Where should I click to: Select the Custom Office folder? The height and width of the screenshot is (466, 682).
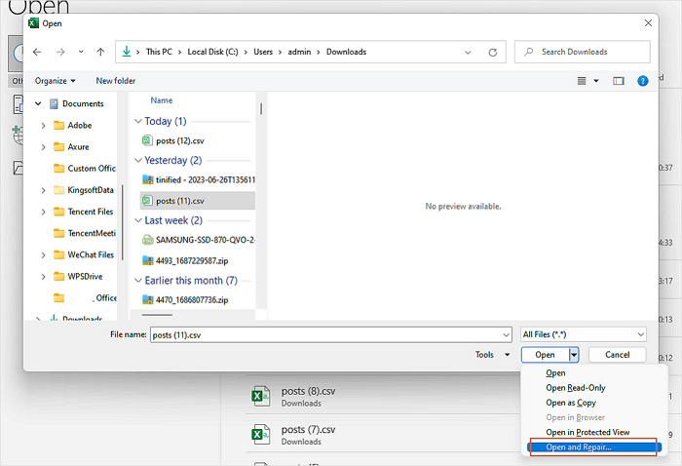85,169
